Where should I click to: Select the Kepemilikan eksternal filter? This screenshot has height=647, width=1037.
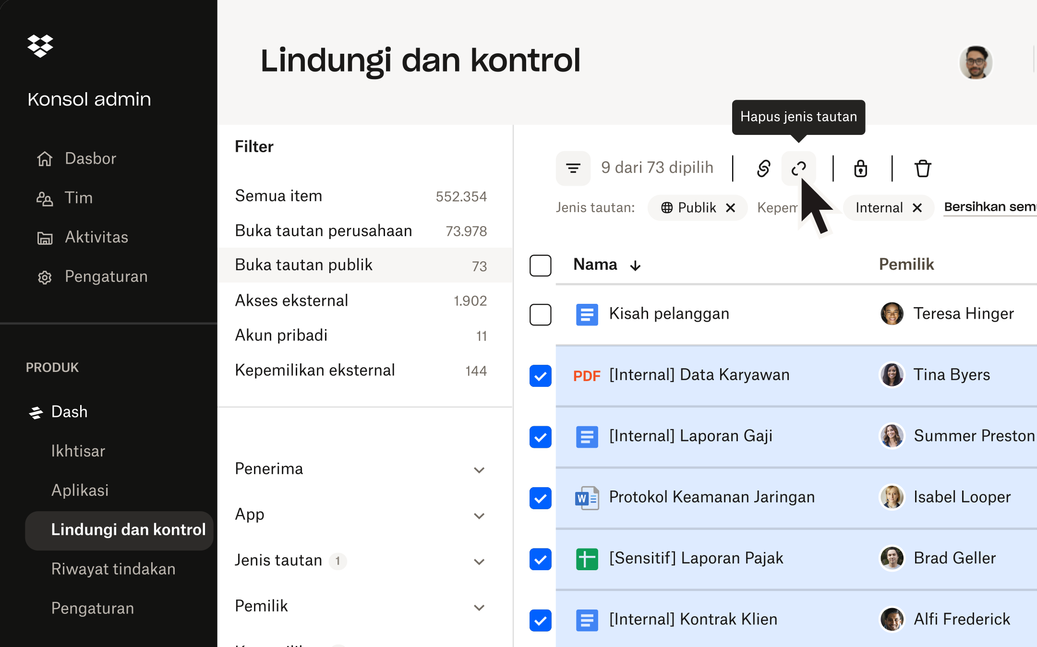(x=361, y=371)
